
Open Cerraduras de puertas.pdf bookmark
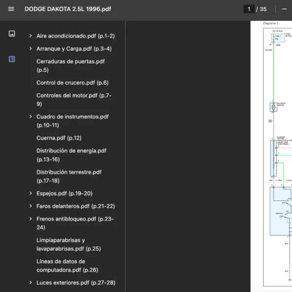pos(70,66)
